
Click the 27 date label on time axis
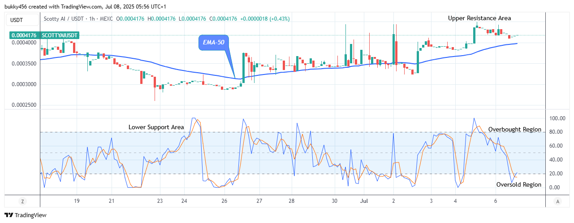pyautogui.click(x=259, y=201)
